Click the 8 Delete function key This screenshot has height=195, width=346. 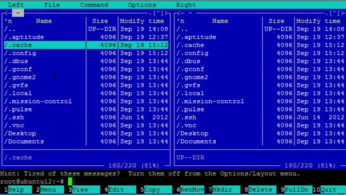(260, 190)
